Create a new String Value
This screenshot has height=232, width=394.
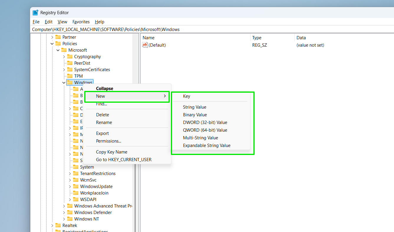210,107
